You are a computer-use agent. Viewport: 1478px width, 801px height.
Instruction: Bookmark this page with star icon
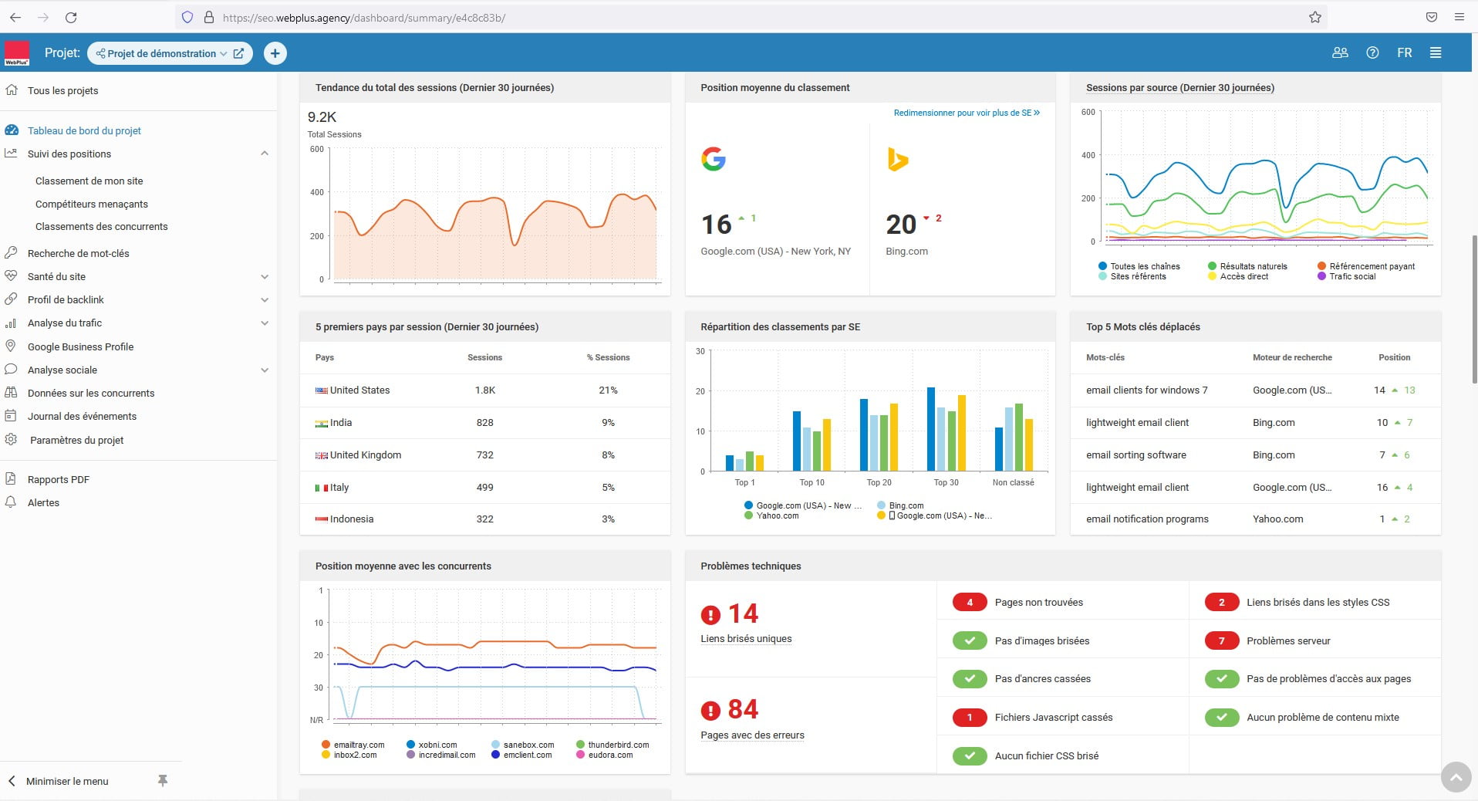coord(1315,17)
